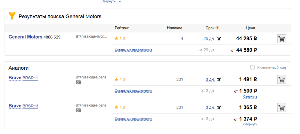Click availability 201 in BRSR13 row

click(x=180, y=108)
